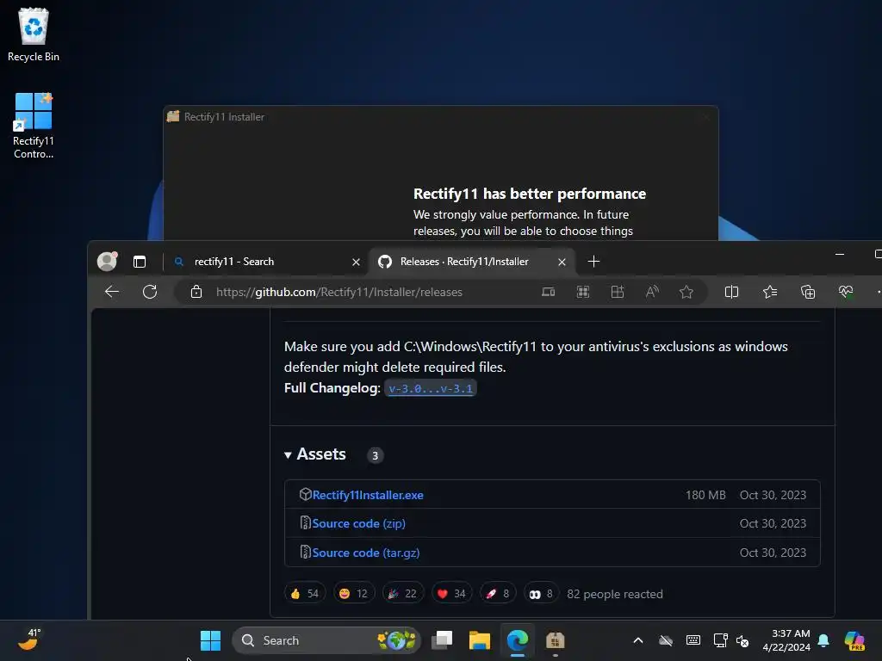
Task: Click the Rectify11 Installer taskbar icon
Action: [x=556, y=640]
